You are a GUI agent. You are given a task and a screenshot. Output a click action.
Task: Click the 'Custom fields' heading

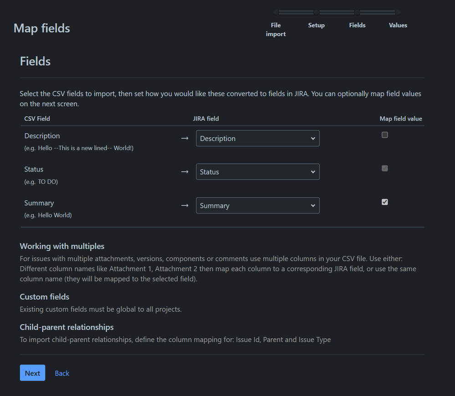coord(44,297)
